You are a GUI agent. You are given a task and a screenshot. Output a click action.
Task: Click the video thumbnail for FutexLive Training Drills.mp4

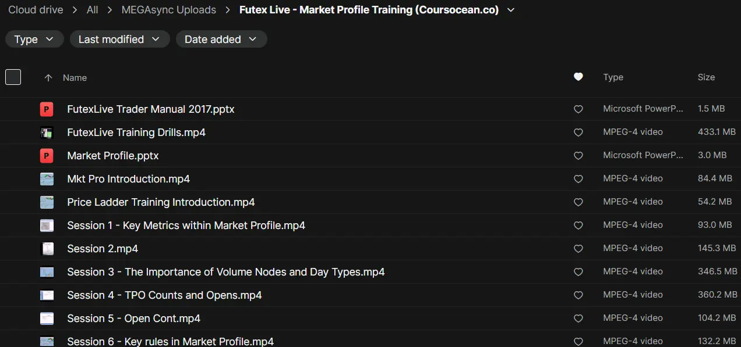(x=47, y=133)
